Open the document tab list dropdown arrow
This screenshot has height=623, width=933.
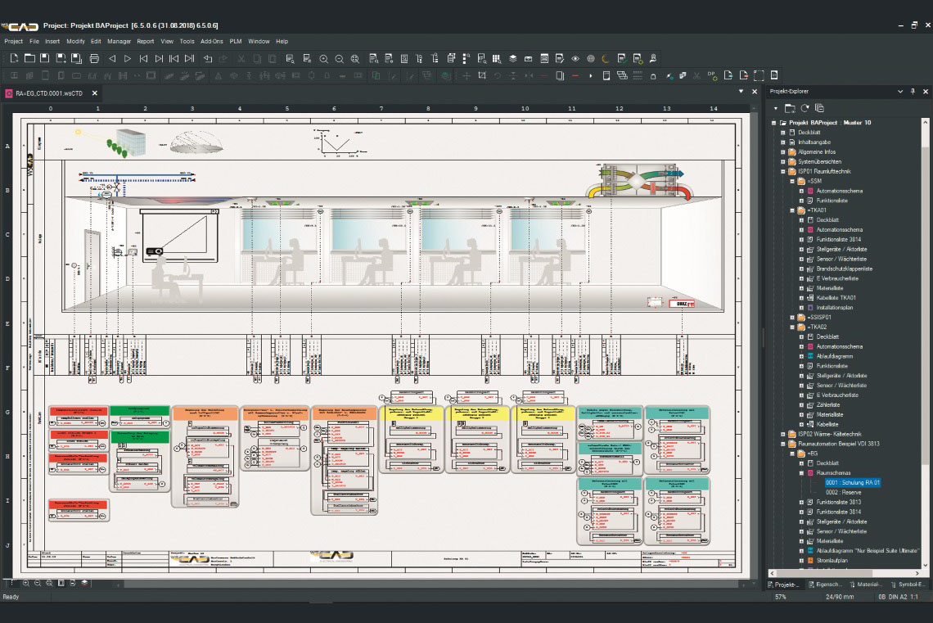click(x=741, y=92)
